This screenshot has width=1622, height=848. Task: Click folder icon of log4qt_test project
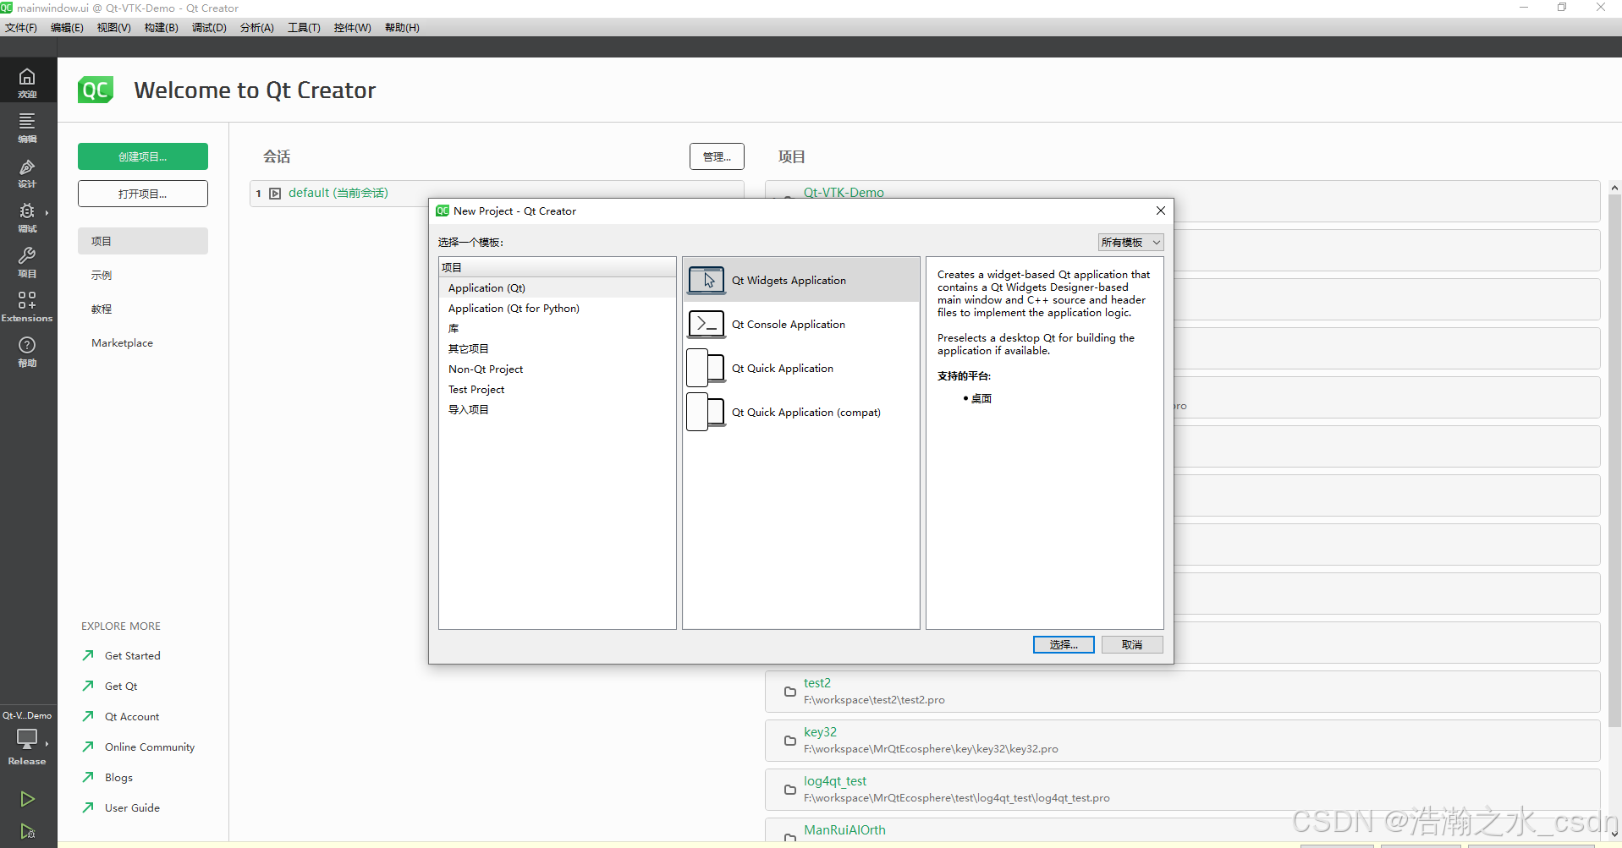tap(789, 790)
